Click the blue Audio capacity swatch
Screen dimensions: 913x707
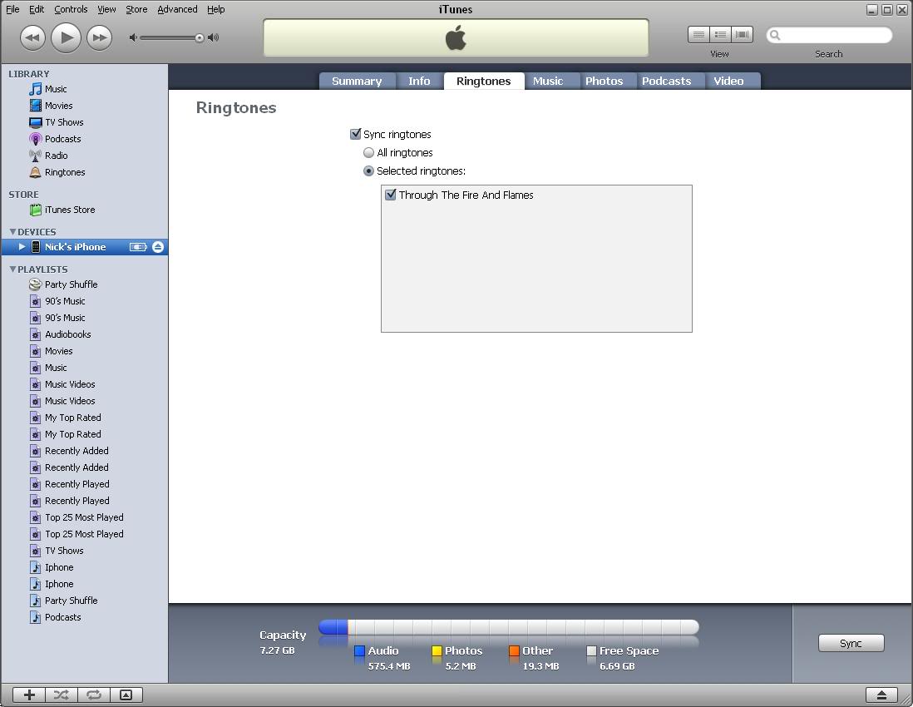(359, 651)
